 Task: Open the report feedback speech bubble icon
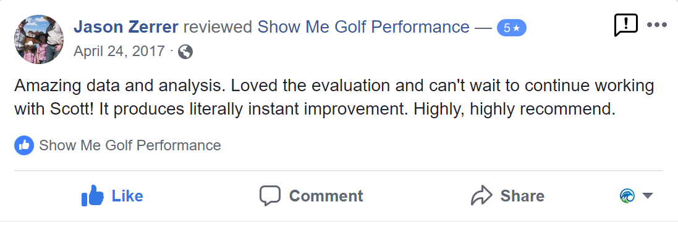[x=625, y=25]
